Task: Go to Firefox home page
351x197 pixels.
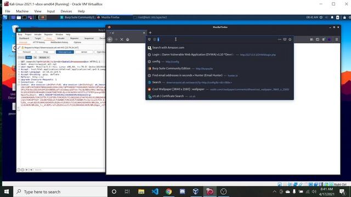Action: [x=128, y=39]
